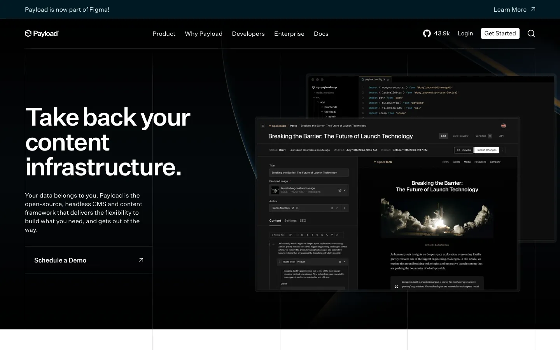Image resolution: width=560 pixels, height=350 pixels.
Task: Toggle the hamburger menu in admin panel
Action: (x=262, y=126)
